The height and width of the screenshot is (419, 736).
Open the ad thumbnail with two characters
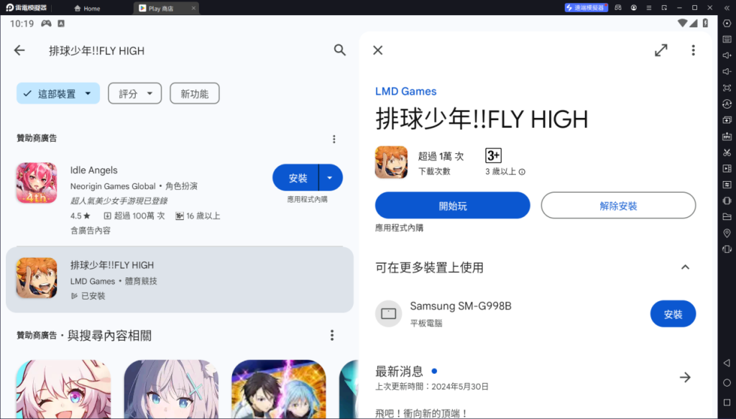[279, 390]
